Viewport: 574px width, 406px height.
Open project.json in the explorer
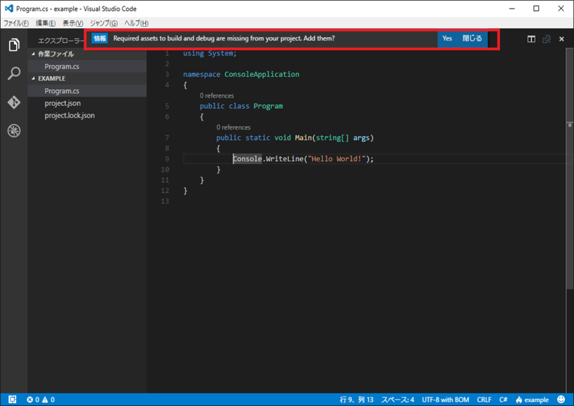tap(87, 103)
